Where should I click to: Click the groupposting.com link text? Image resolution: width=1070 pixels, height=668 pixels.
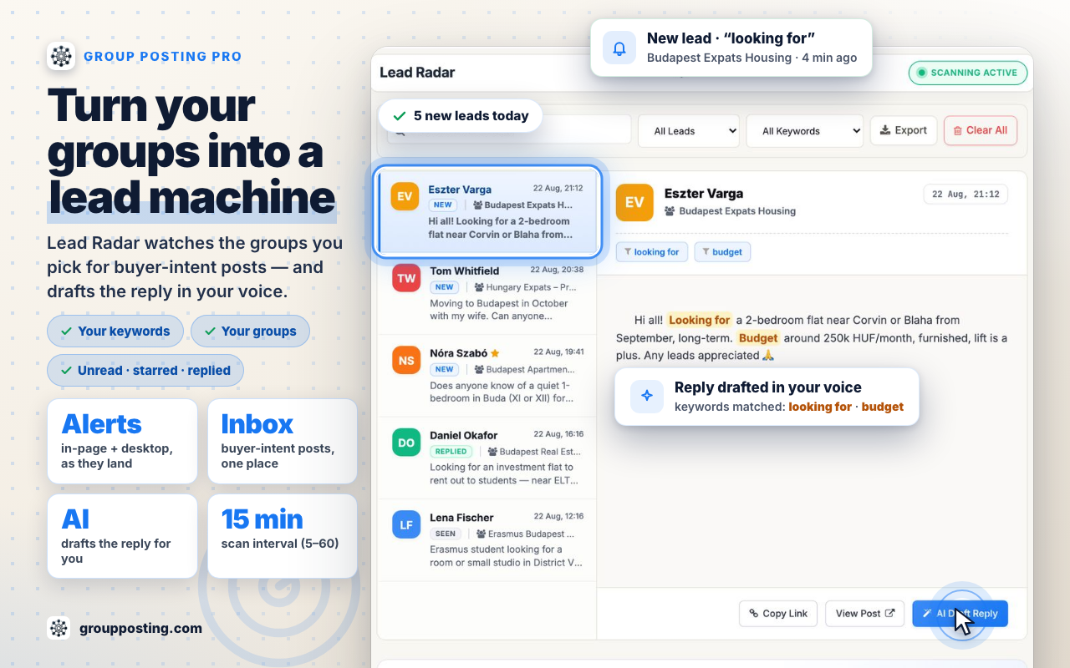(x=140, y=628)
